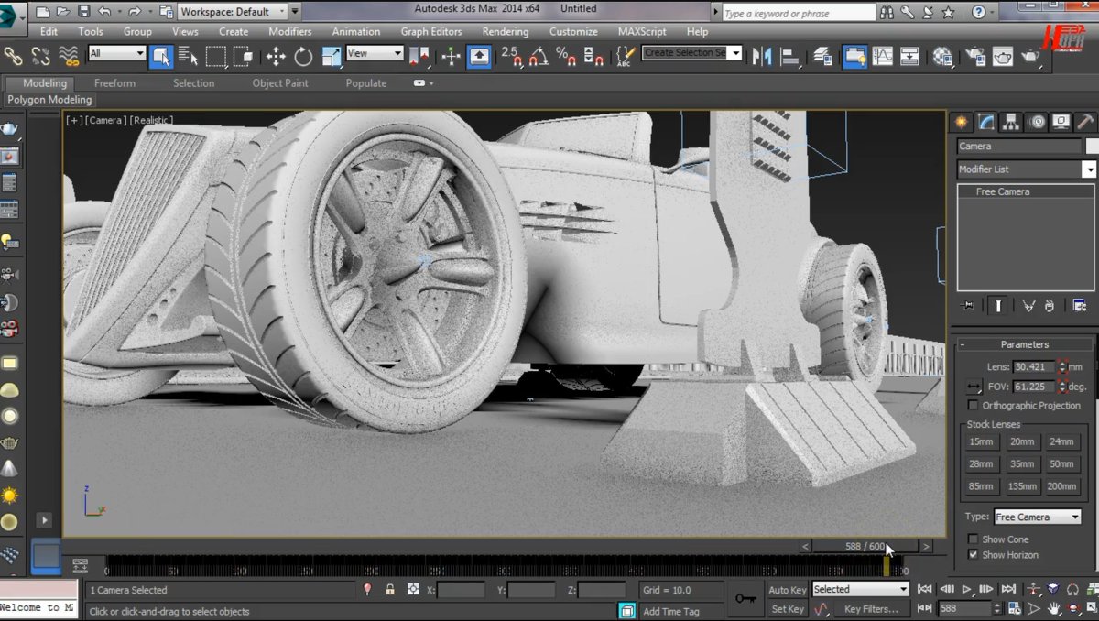The width and height of the screenshot is (1099, 621).
Task: Expand the Free Camera Type dropdown
Action: tap(1076, 517)
